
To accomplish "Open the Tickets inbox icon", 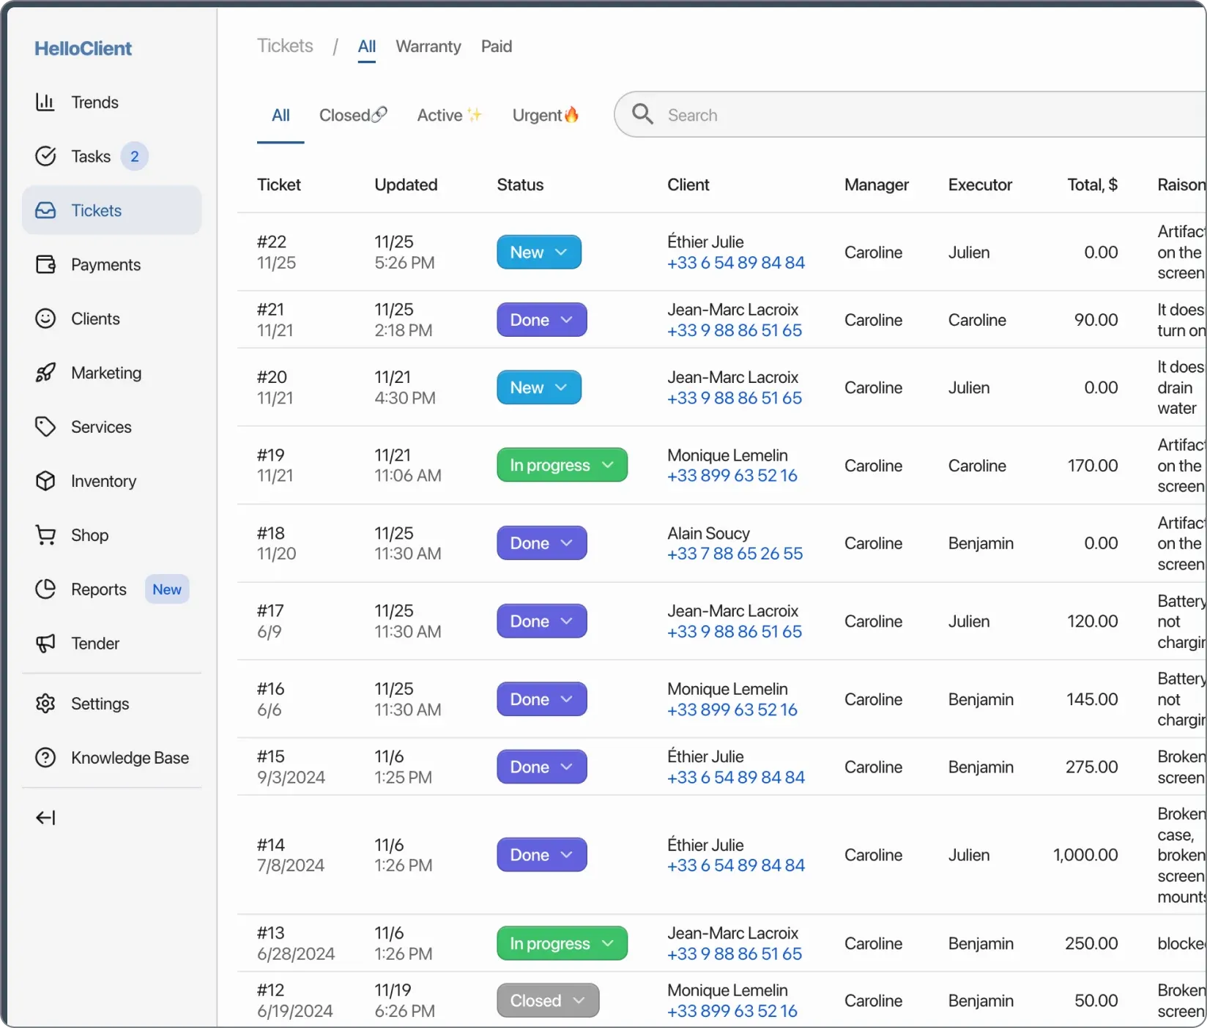I will click(x=45, y=210).
